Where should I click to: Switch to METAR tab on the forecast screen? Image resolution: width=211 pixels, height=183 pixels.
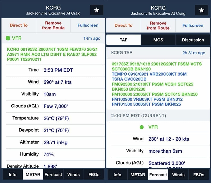(x=138, y=175)
